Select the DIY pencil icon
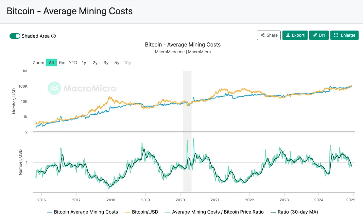Image resolution: width=363 pixels, height=221 pixels. [314, 35]
